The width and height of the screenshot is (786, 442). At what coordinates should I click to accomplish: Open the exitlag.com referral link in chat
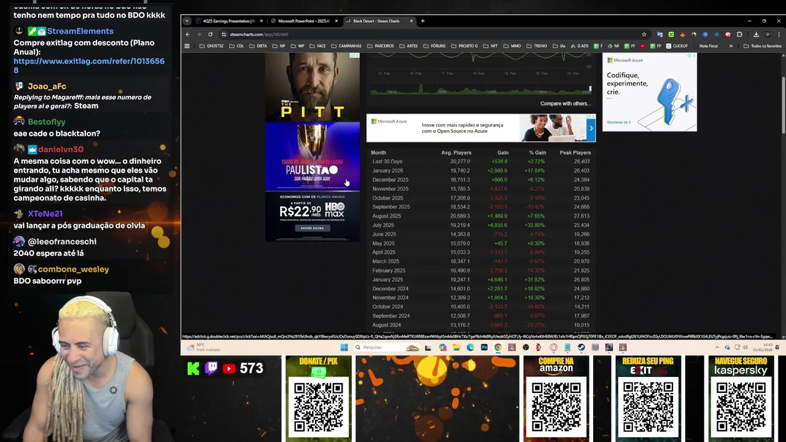click(89, 66)
